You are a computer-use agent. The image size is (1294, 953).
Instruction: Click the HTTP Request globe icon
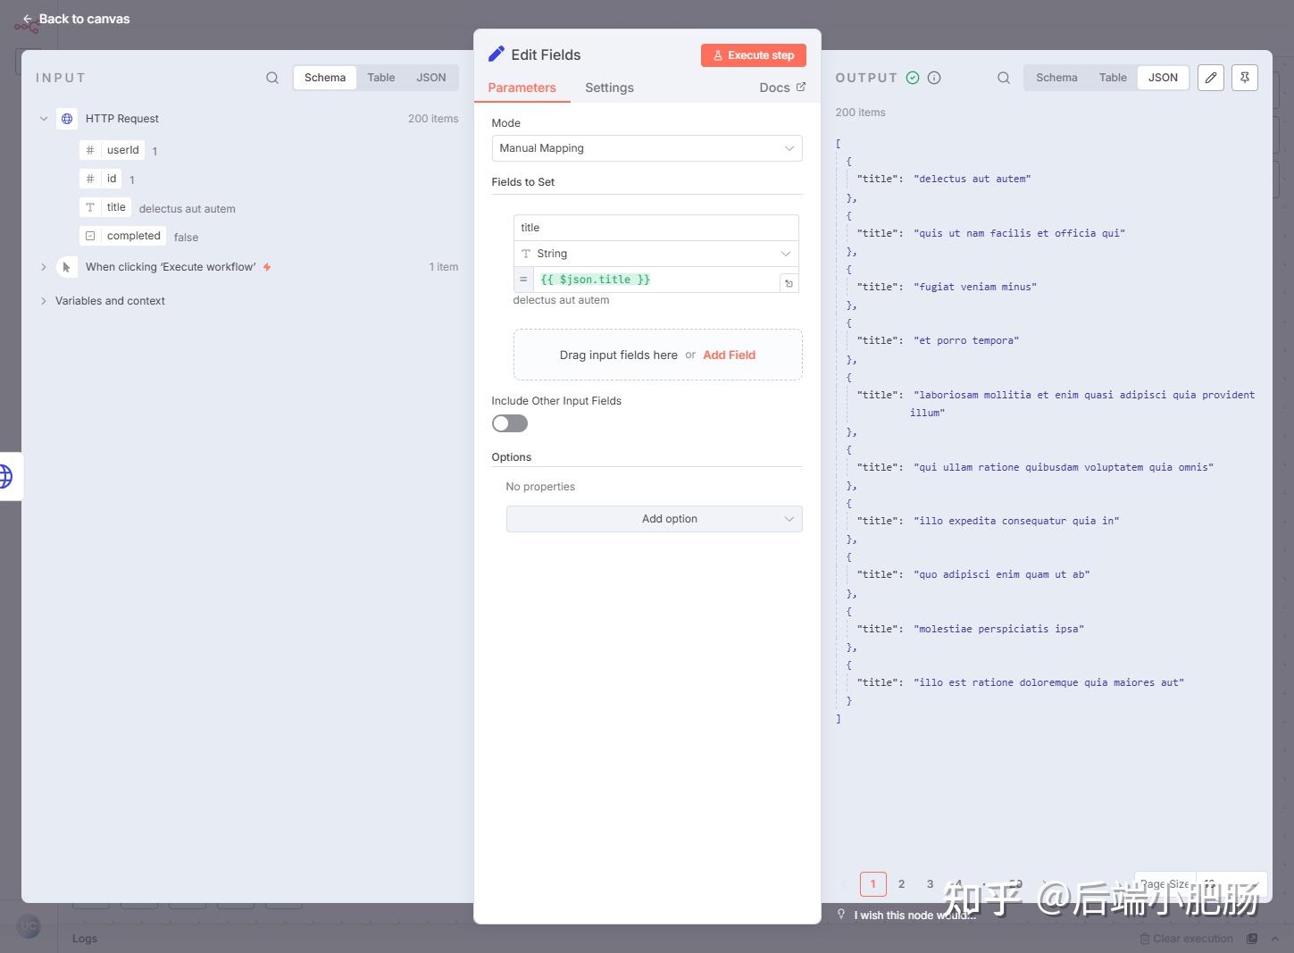[67, 119]
